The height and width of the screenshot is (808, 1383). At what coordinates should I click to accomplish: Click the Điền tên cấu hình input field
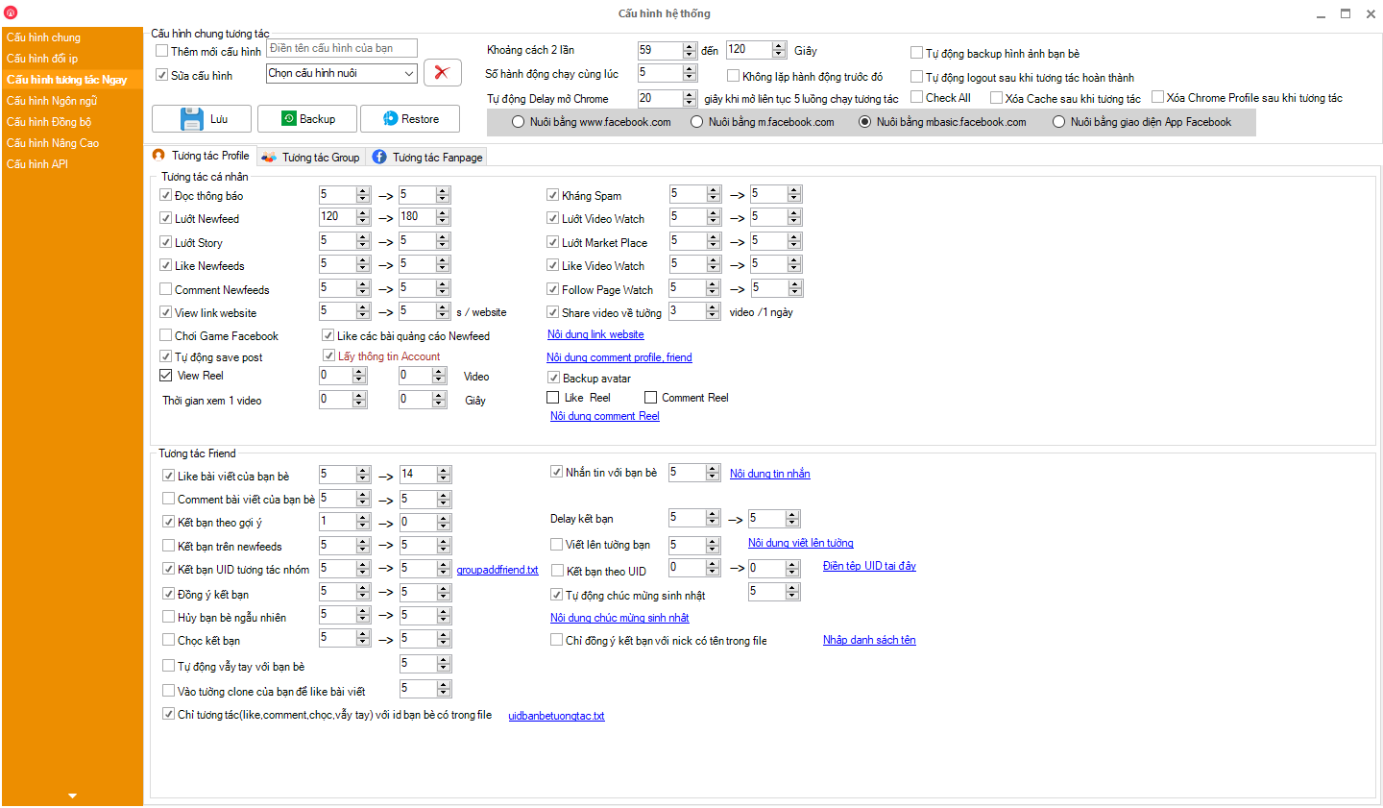point(342,48)
